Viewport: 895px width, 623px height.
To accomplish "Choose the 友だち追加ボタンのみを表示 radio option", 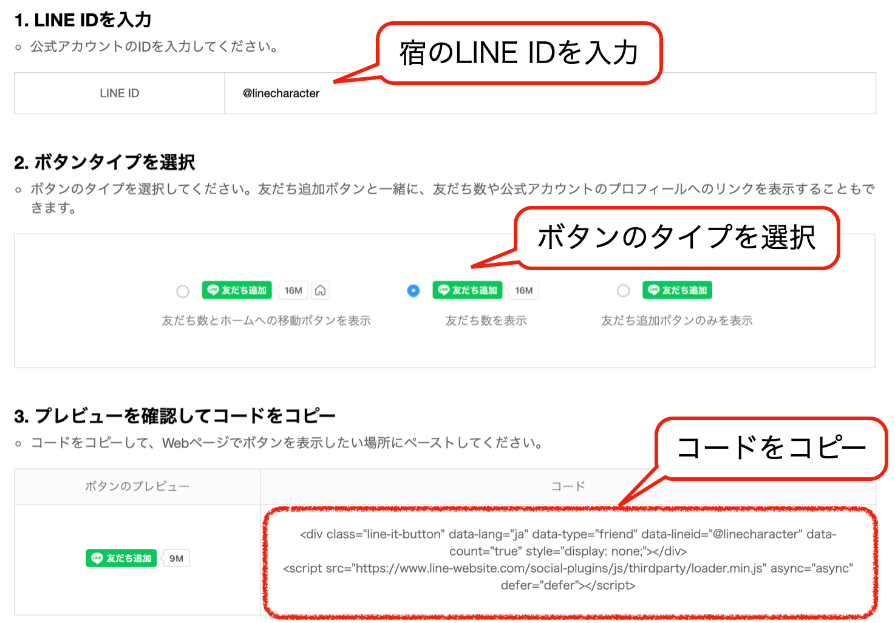I will (x=624, y=291).
